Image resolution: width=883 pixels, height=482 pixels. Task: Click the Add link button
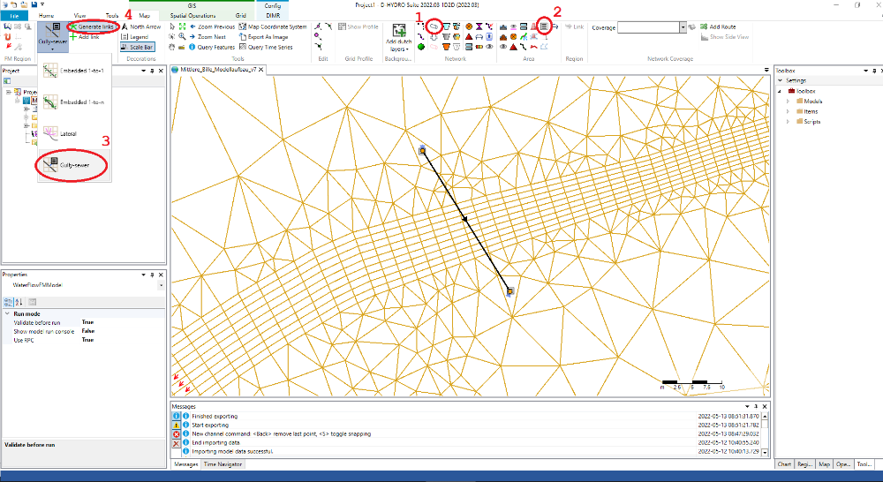tap(85, 36)
